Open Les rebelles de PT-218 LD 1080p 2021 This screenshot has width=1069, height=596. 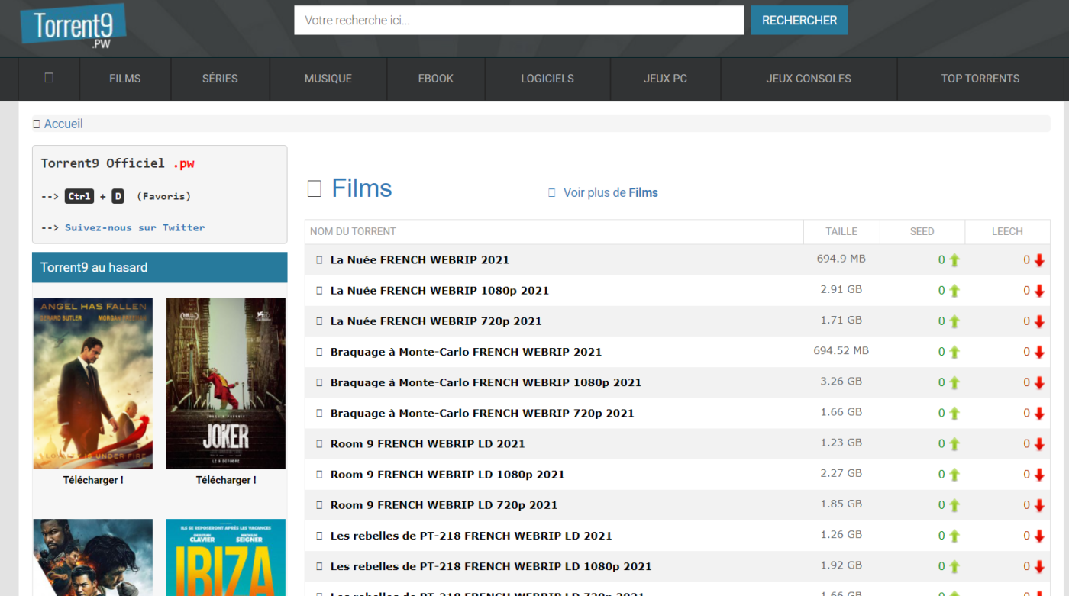point(491,566)
